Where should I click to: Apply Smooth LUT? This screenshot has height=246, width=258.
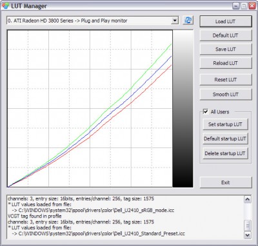tap(226, 95)
